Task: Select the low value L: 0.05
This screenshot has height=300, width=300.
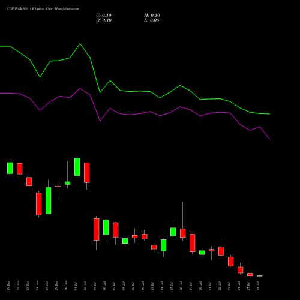Action: (x=152, y=20)
